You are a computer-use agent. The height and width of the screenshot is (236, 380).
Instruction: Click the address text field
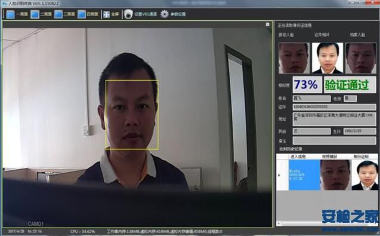tap(334, 119)
